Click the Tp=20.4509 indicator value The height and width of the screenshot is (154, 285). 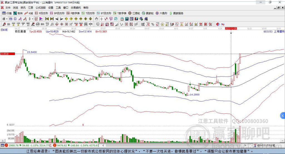click(35, 32)
